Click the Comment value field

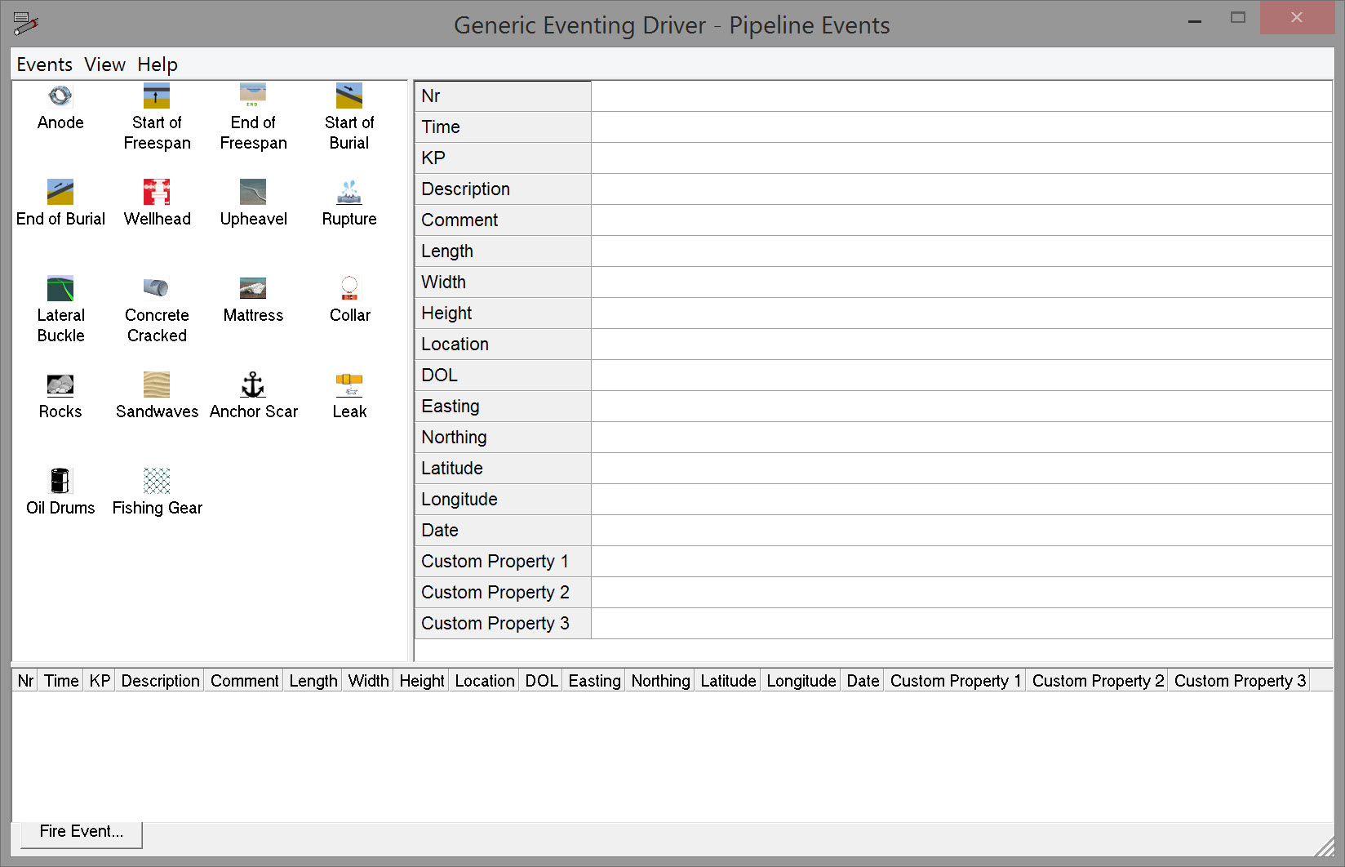pyautogui.click(x=961, y=220)
